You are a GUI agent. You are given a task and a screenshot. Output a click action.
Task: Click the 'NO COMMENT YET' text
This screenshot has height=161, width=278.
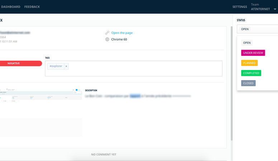104,155
